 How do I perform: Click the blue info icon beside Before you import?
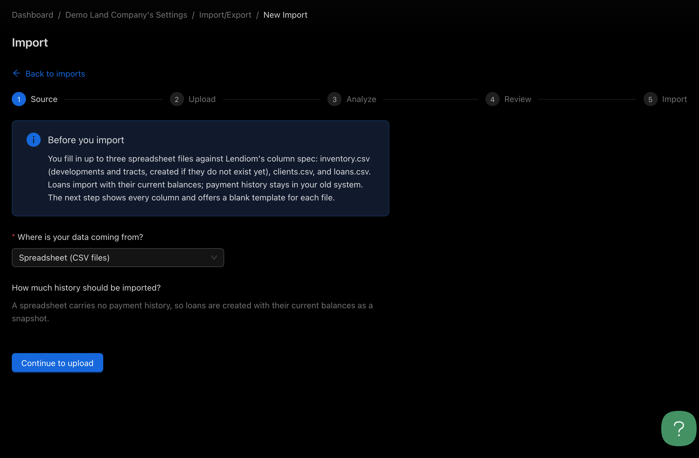tap(34, 140)
